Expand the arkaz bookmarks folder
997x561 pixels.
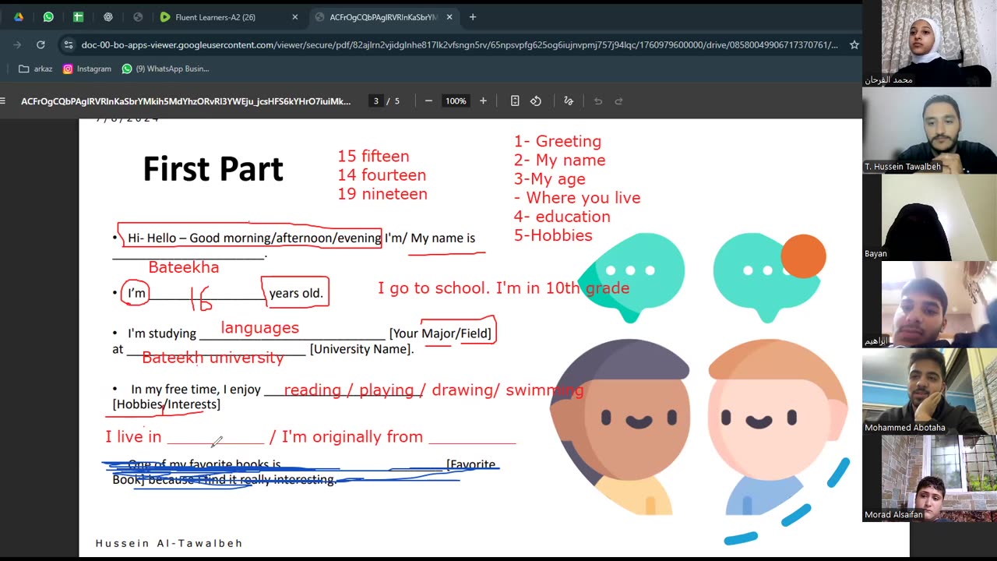coord(36,69)
